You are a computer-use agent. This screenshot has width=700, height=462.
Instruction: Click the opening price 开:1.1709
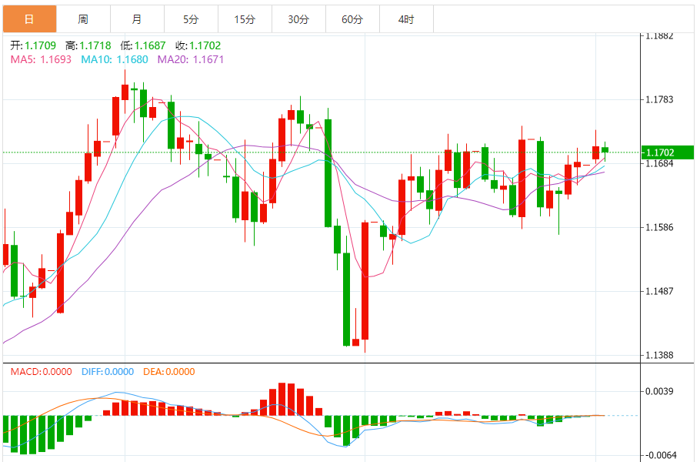[x=34, y=45]
